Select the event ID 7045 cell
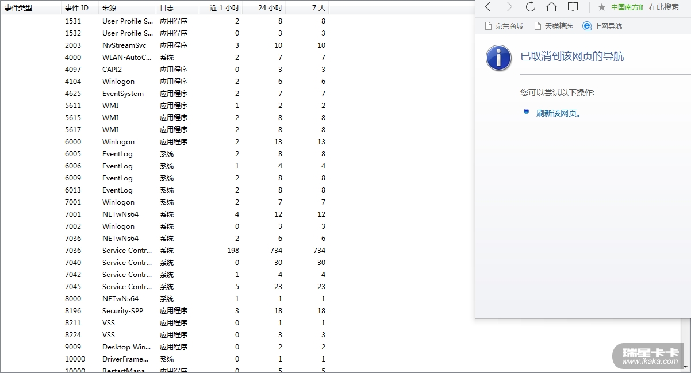The width and height of the screenshot is (691, 373). coord(73,286)
